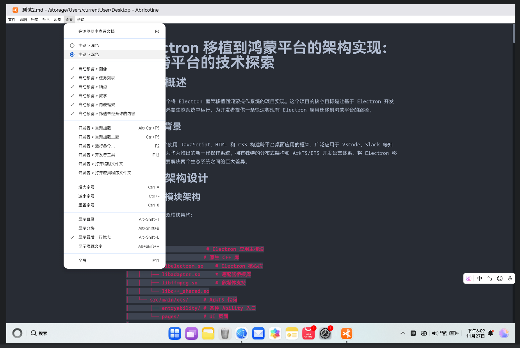Click the punctuation mode icon in input toolbar

490,278
